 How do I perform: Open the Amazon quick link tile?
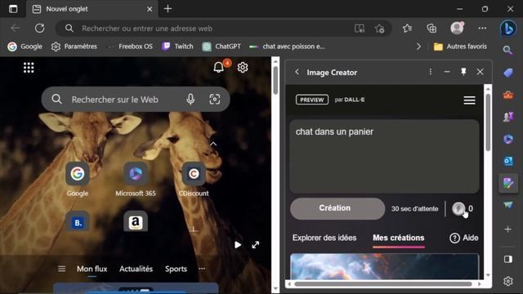(136, 221)
